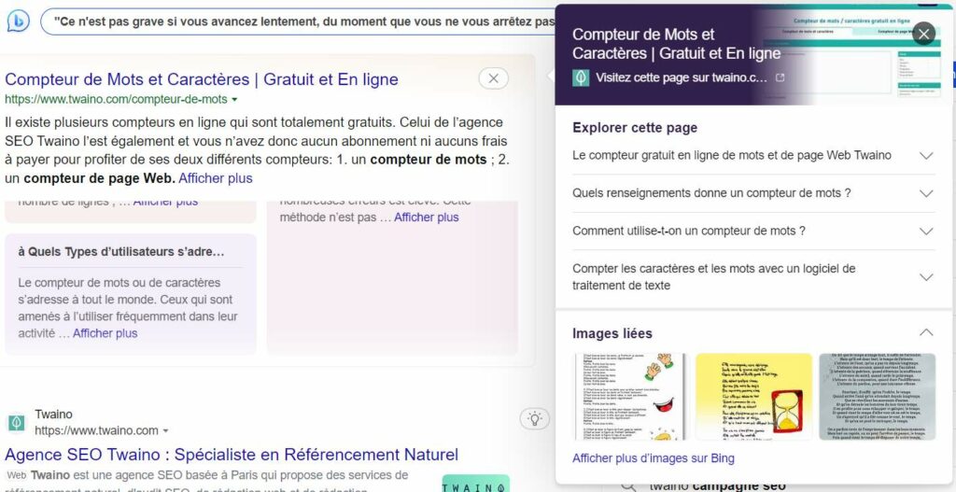Open the first related image with cartoon hands and mouth
The width and height of the screenshot is (956, 492).
pos(631,396)
